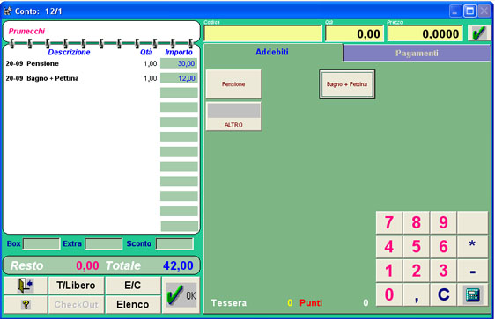The height and width of the screenshot is (319, 495).
Task: Click the ALTRO charge button
Action: 233,116
